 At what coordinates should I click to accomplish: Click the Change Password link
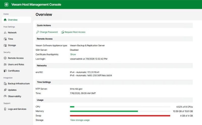[48, 32]
